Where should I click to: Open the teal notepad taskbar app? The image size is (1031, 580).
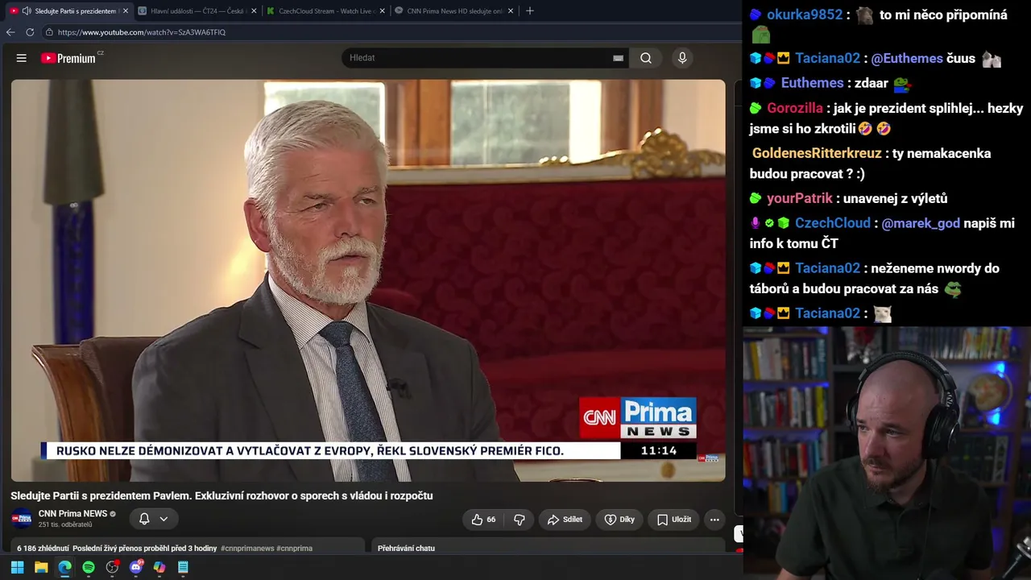click(x=183, y=567)
